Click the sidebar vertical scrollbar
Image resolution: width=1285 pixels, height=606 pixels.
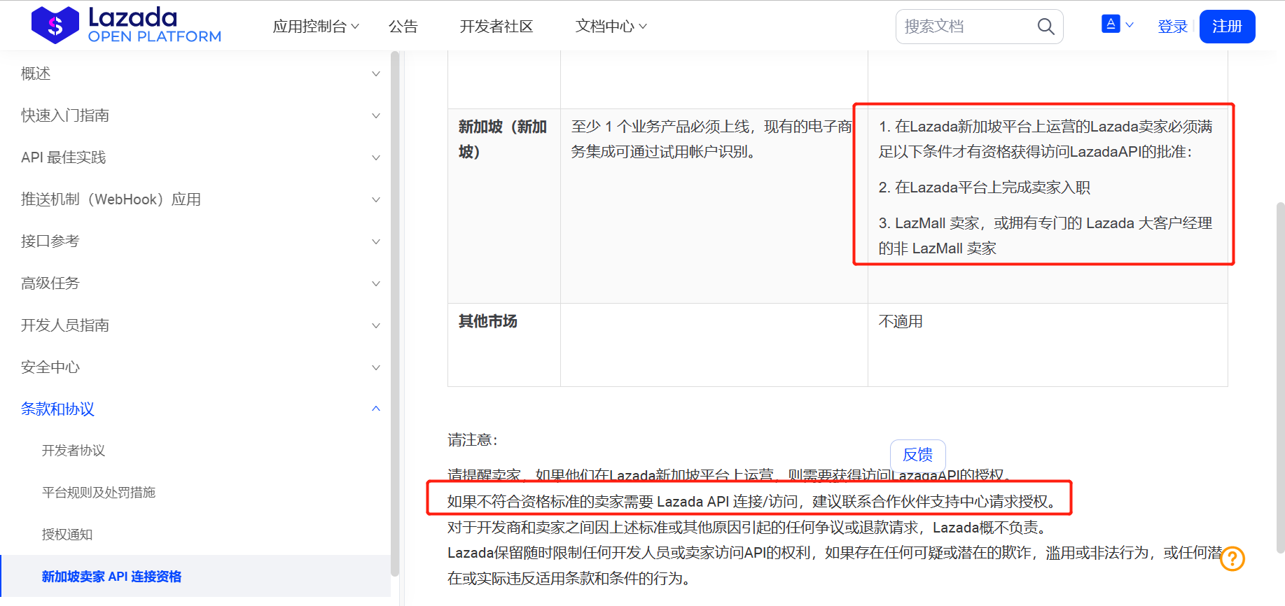point(395,313)
